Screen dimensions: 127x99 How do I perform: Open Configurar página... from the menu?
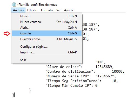point(47,47)
